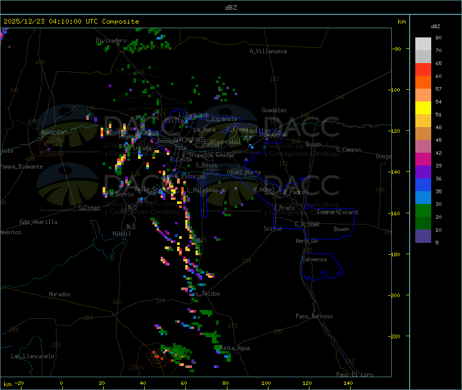The height and width of the screenshot is (390, 462).
Task: Click the SAN_RAFAEL city label
Action: [x=188, y=139]
